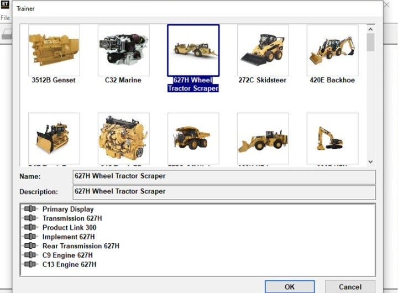
Task: Choose the yellow truck engine thumbnail
Action: 124,139
